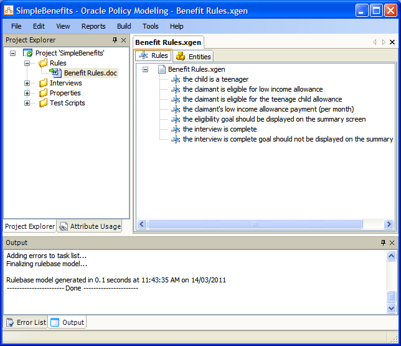Click the Interviews folder icon
Screen dimensions: 401x346
(43, 83)
